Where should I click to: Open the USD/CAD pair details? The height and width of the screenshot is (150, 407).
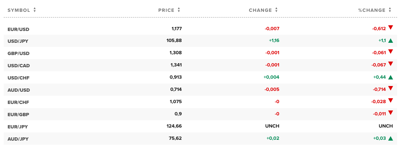tap(19, 66)
